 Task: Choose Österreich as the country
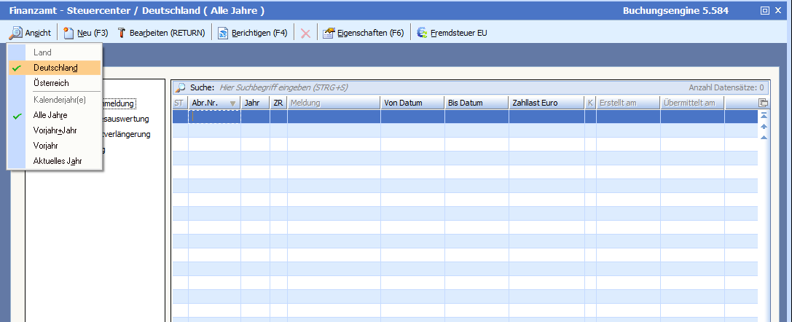tap(51, 83)
